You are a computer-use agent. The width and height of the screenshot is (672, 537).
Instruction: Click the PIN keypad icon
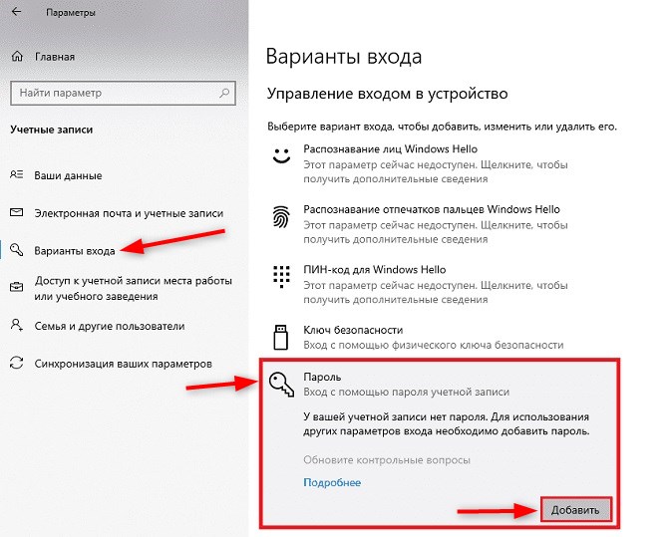281,277
